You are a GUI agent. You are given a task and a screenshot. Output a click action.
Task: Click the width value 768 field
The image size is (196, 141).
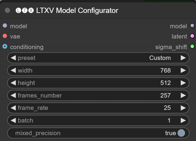tap(98, 70)
